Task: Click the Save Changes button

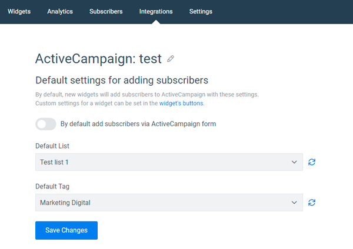Action: click(66, 230)
